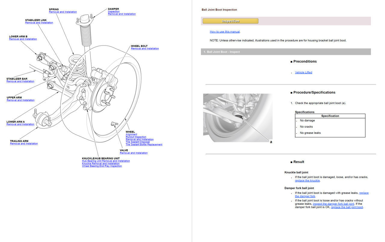Viewport: 385px width, 242px height.
Task: Open Lower Arm A Removal and Installation
Action: pyautogui.click(x=20, y=124)
